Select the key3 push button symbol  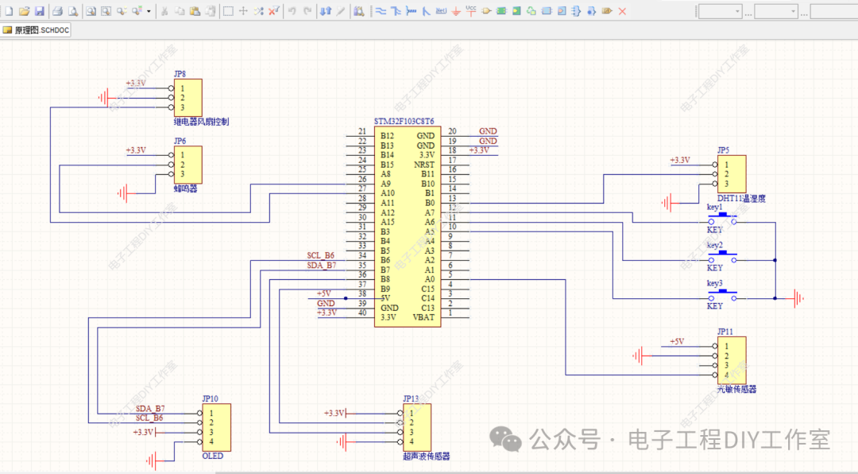click(x=722, y=295)
